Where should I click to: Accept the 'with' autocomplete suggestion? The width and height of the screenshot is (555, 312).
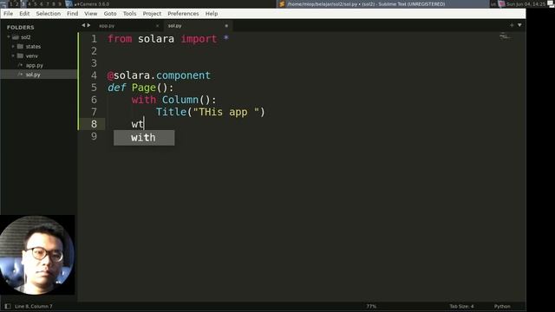click(x=144, y=138)
